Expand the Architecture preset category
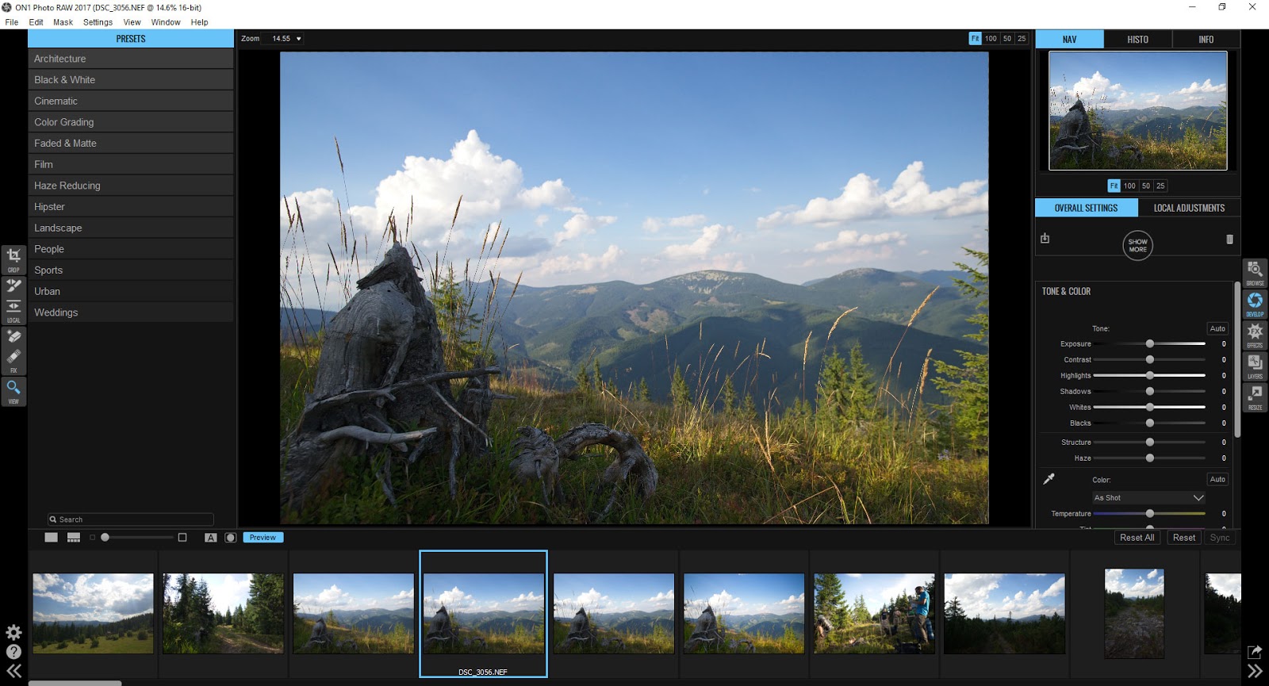Image resolution: width=1269 pixels, height=686 pixels. coord(131,59)
